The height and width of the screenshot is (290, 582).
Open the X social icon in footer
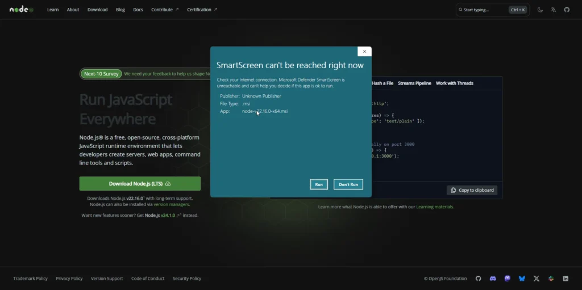[x=537, y=279]
